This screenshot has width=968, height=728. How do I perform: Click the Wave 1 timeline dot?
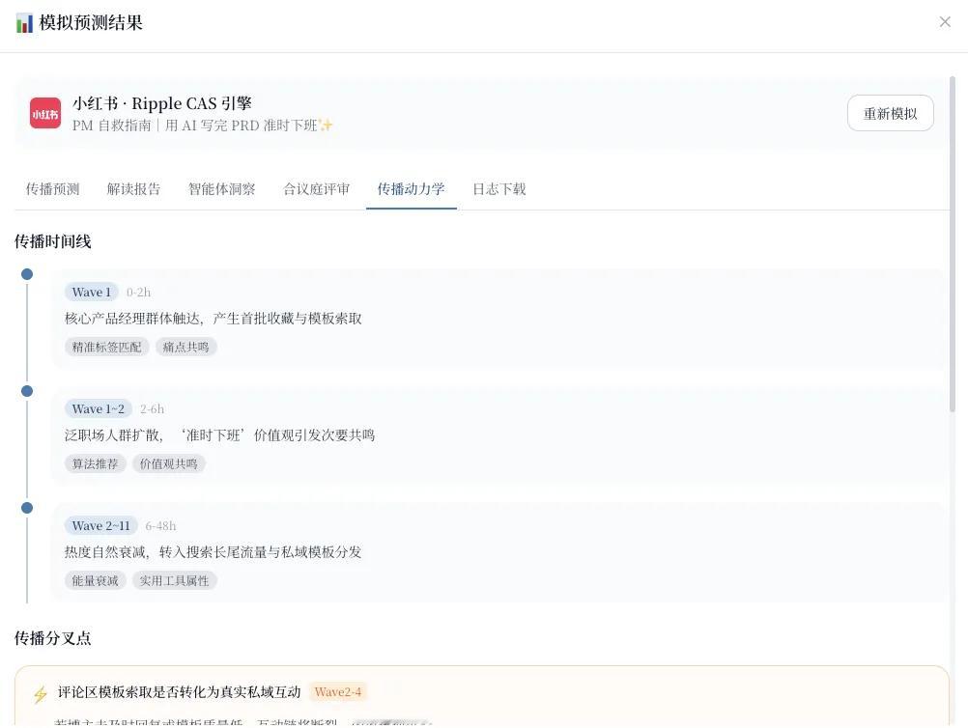(27, 274)
